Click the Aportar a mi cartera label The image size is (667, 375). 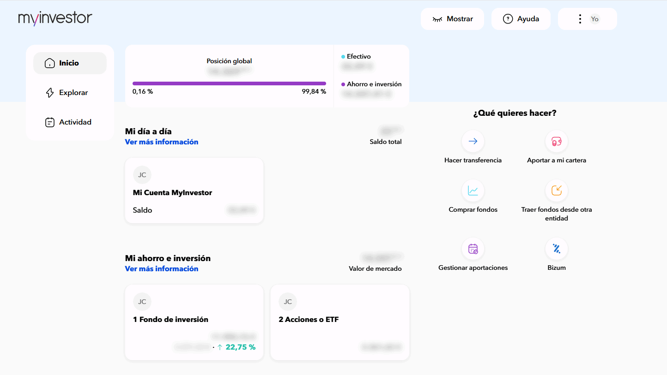pos(557,161)
